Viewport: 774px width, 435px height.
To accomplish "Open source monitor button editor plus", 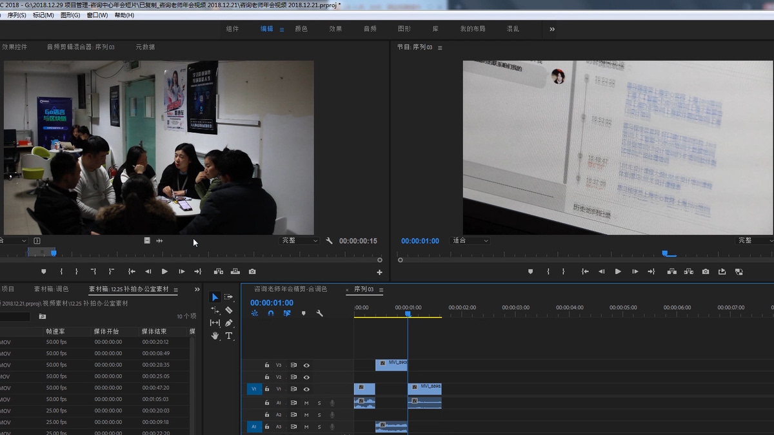I will [x=379, y=273].
